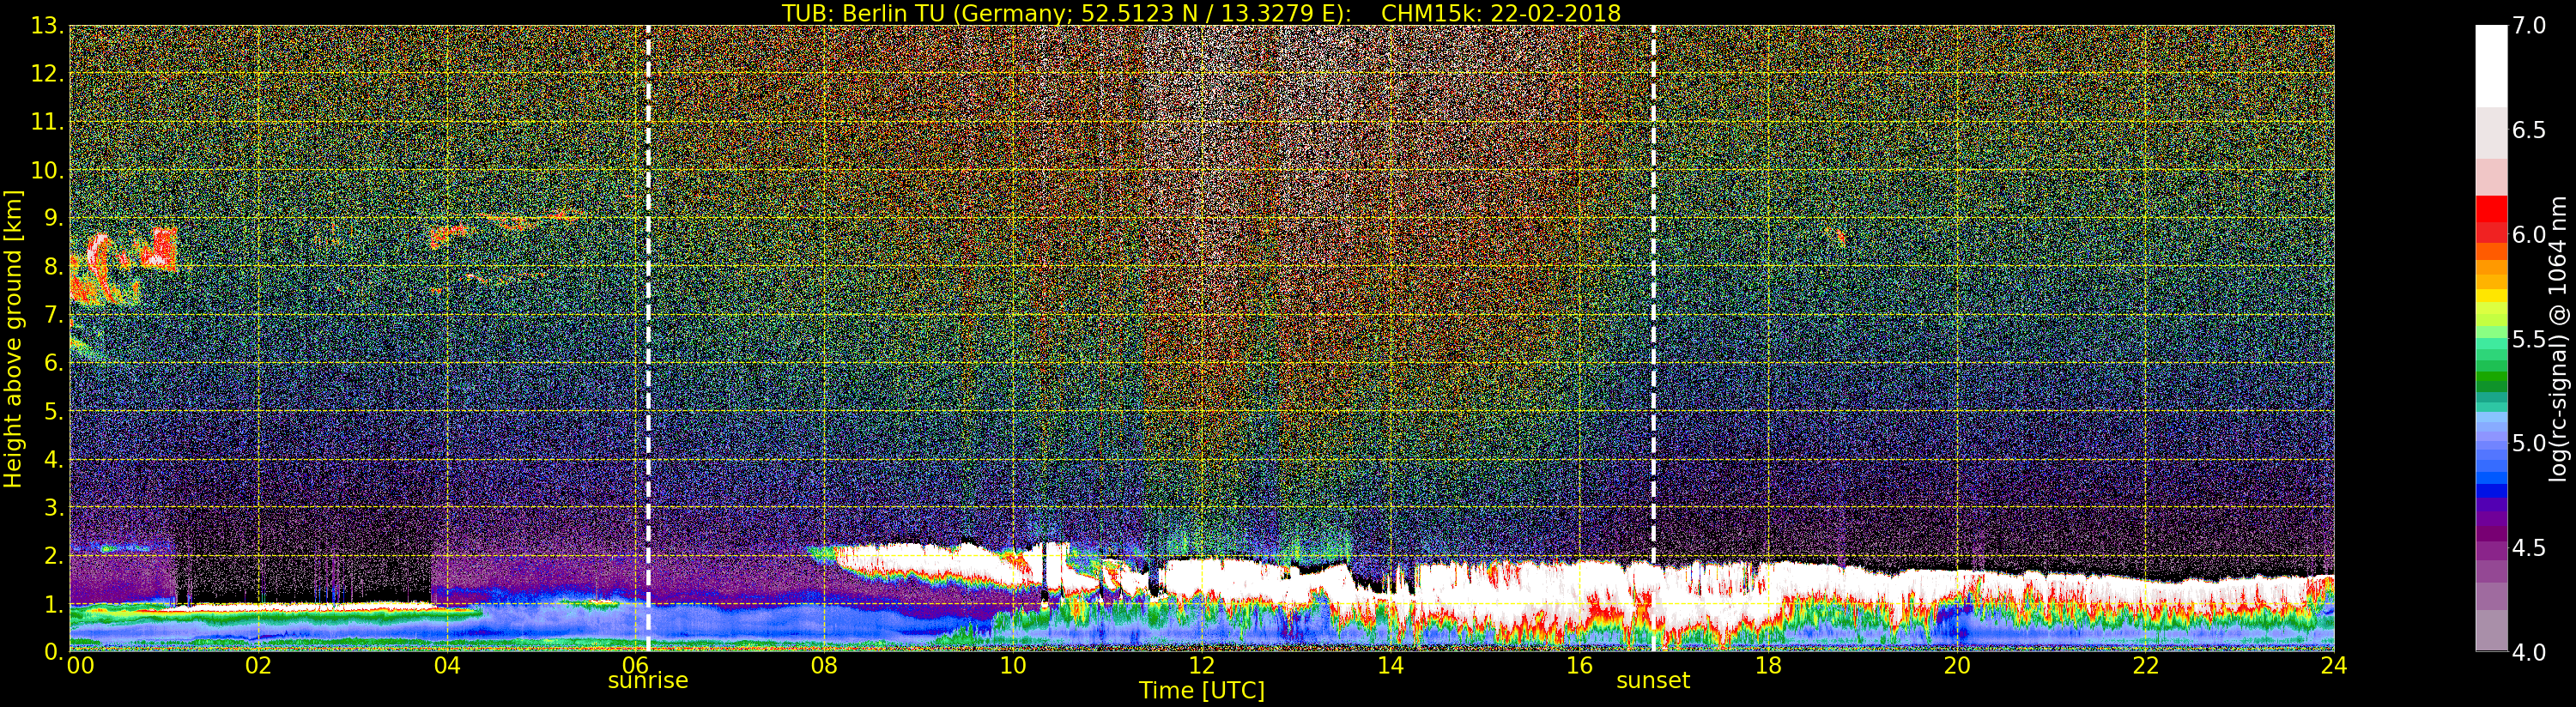Click the "8." height axis tick label
The width and height of the screenshot is (2576, 707).
click(x=54, y=267)
